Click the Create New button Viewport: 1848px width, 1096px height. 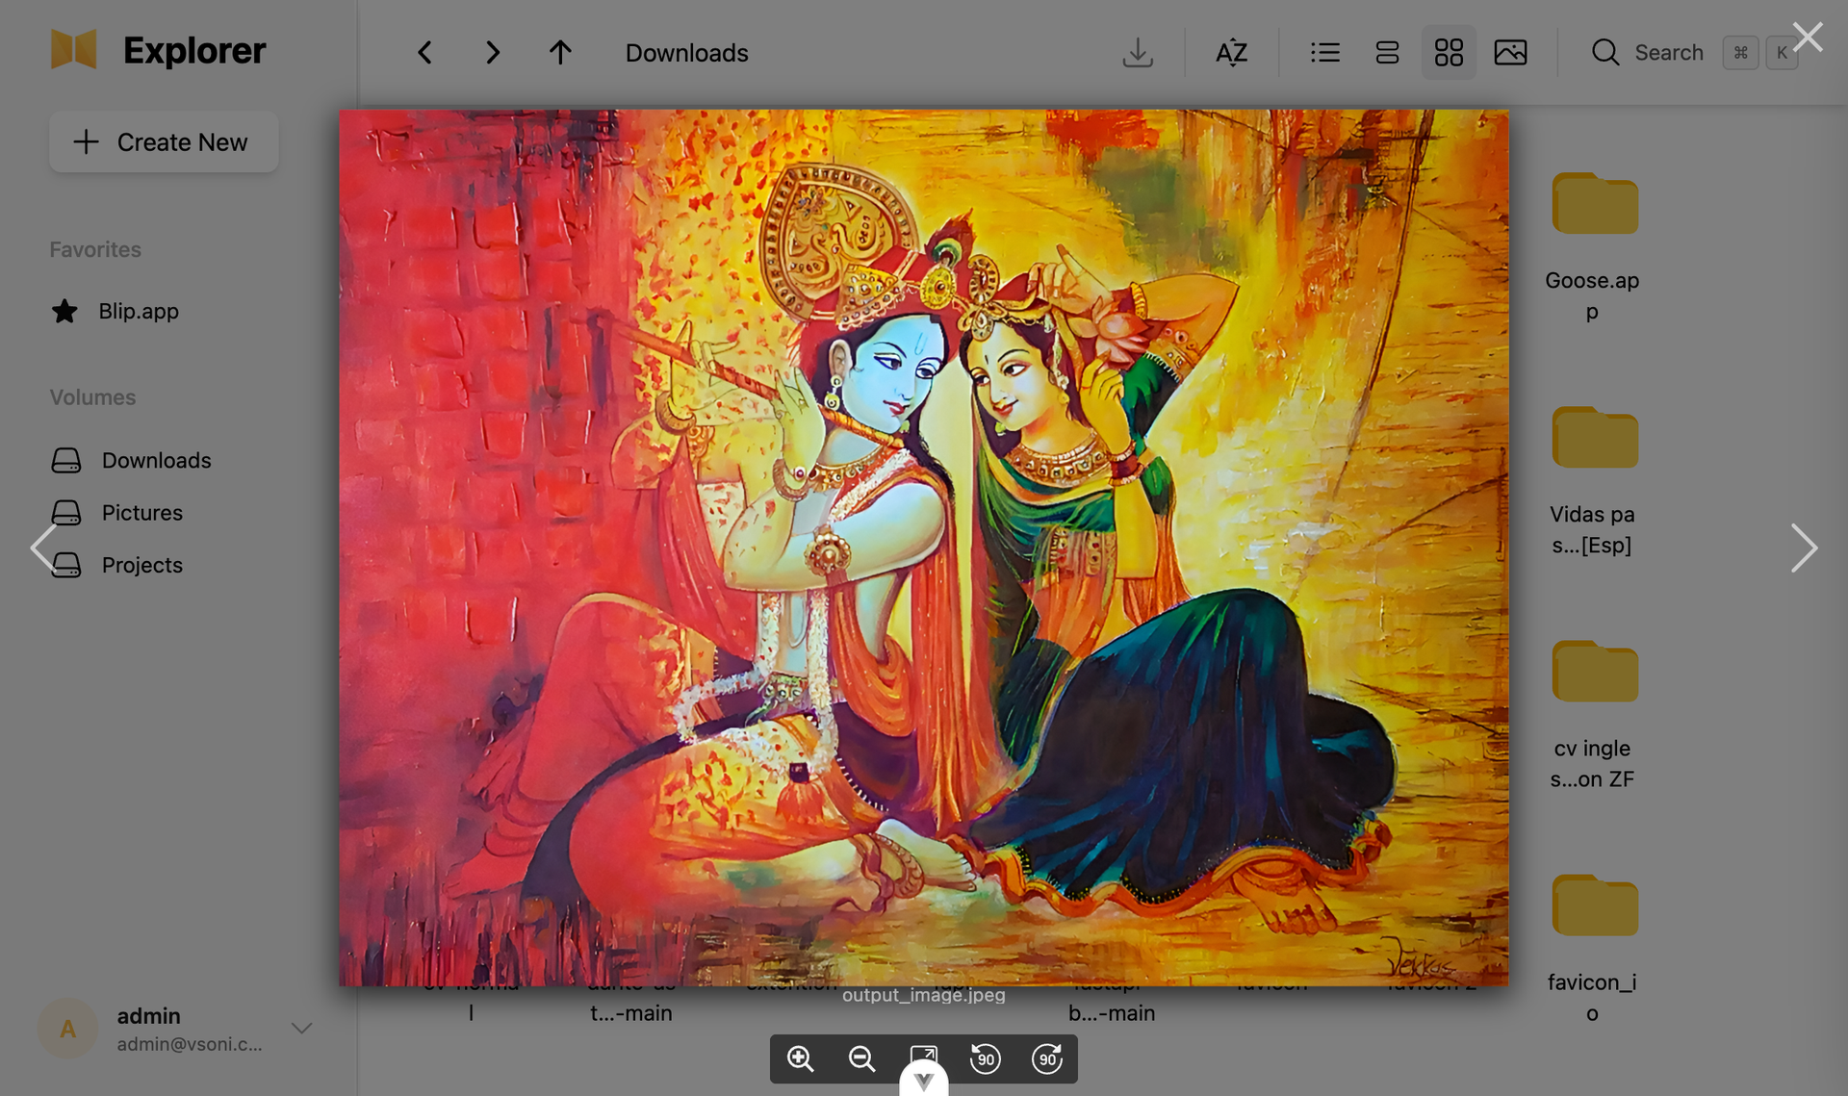click(164, 141)
